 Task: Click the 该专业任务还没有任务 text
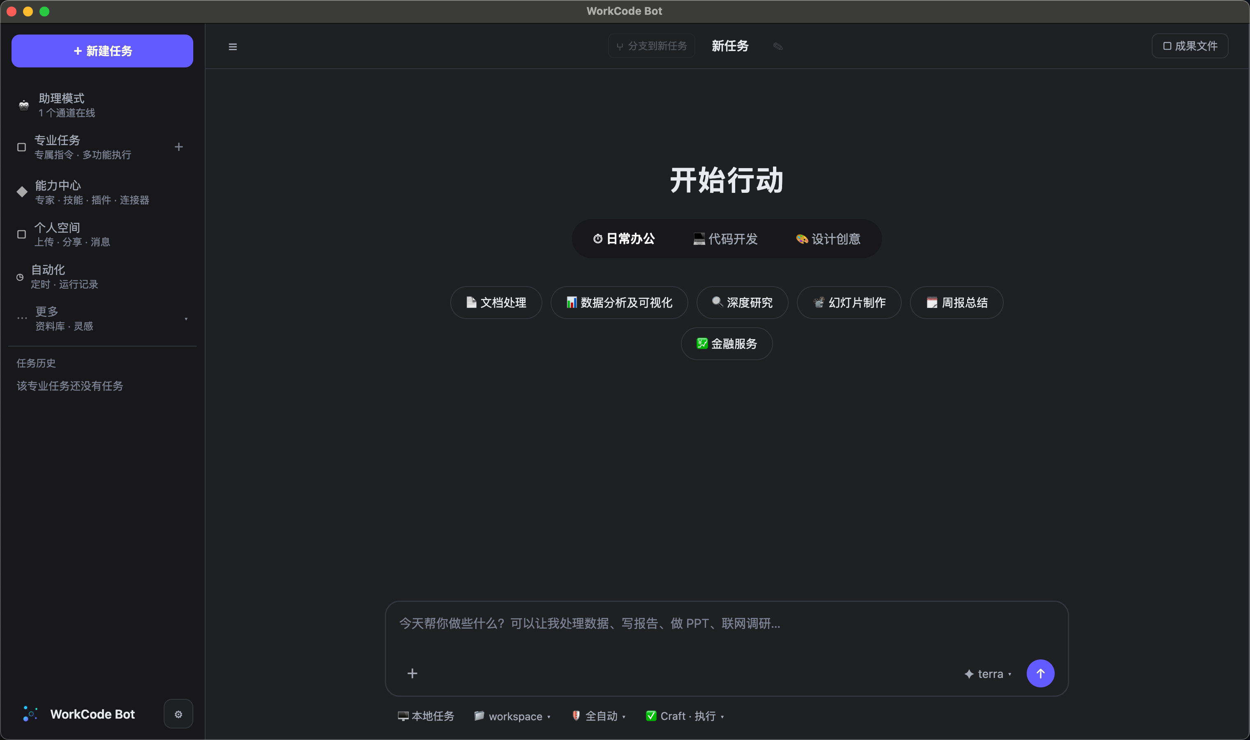point(70,386)
